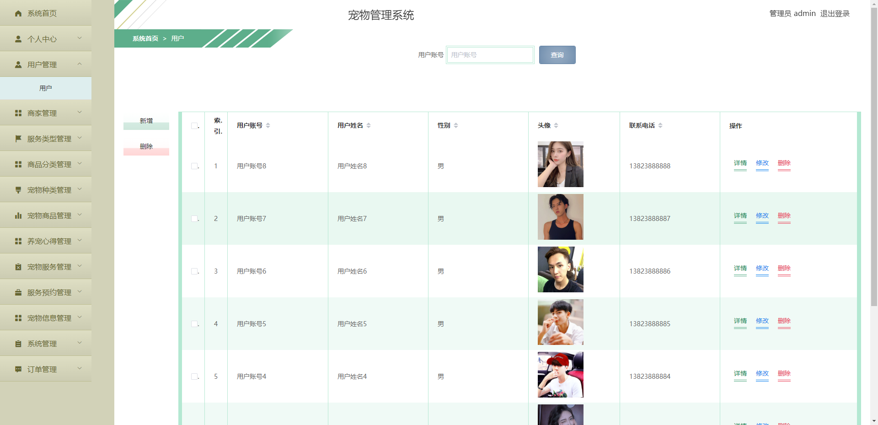
Task: Click the 个人中心 person icon
Action: click(x=18, y=38)
